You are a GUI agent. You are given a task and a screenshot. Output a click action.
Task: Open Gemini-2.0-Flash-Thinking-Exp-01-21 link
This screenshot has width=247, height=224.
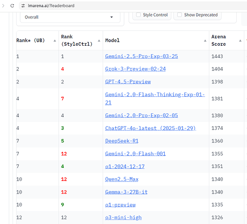coord(155,99)
